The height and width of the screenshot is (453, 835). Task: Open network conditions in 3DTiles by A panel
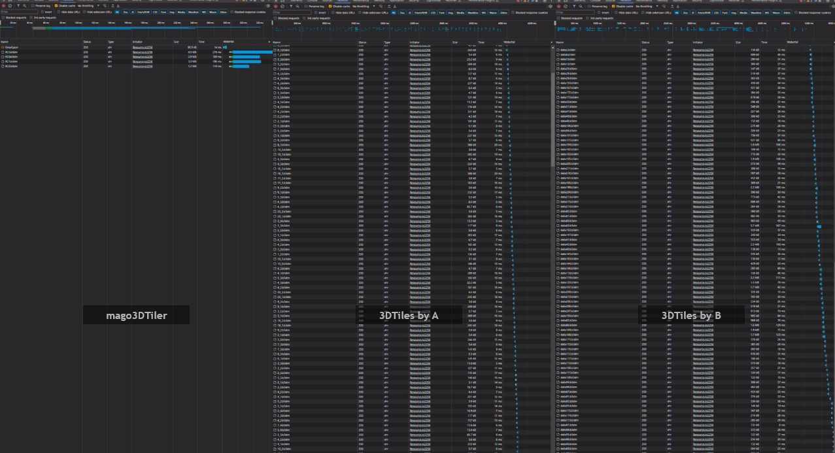(381, 7)
